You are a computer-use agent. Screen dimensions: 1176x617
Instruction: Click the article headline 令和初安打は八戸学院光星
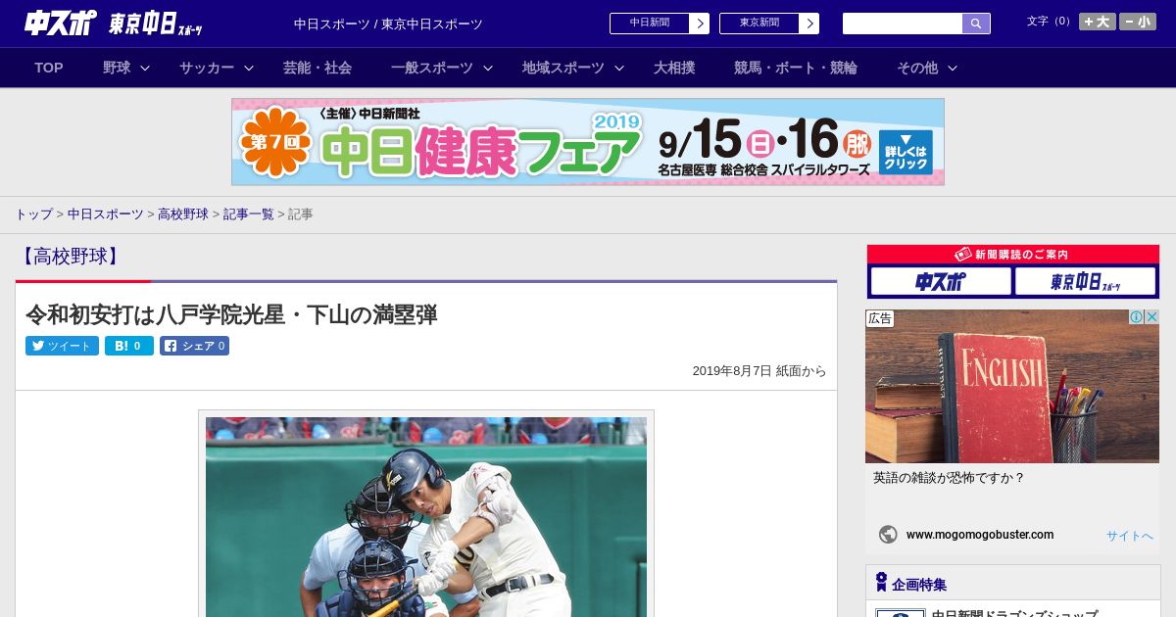pos(231,314)
